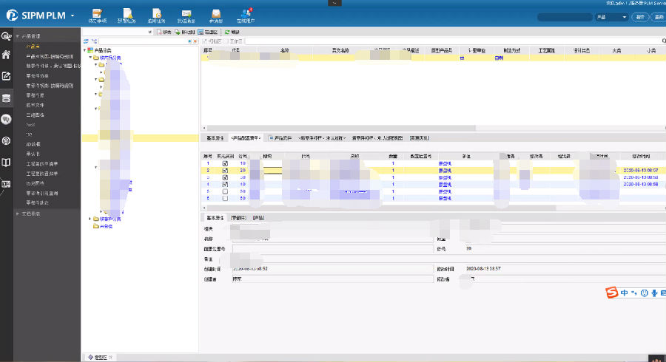Click the refresh 刷新 toolbar button
This screenshot has height=362, width=666.
(x=230, y=33)
